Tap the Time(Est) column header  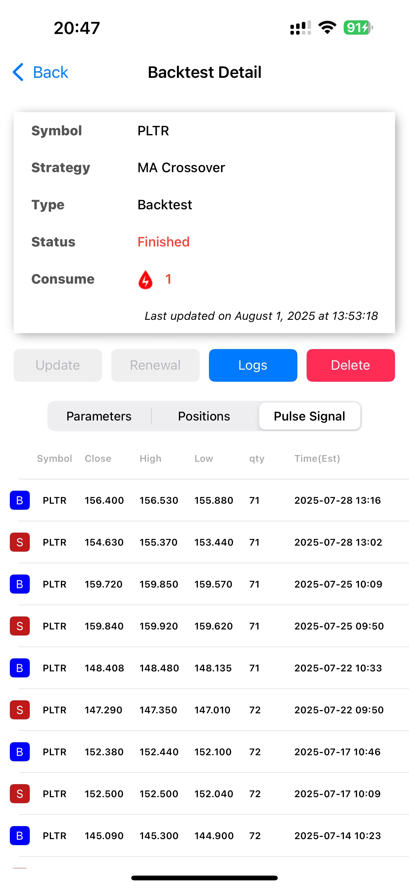click(317, 459)
